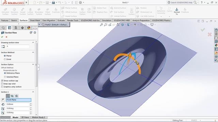Open View Orientation icon in heads-up toolbar
The image size is (218, 122).
coord(123,25)
